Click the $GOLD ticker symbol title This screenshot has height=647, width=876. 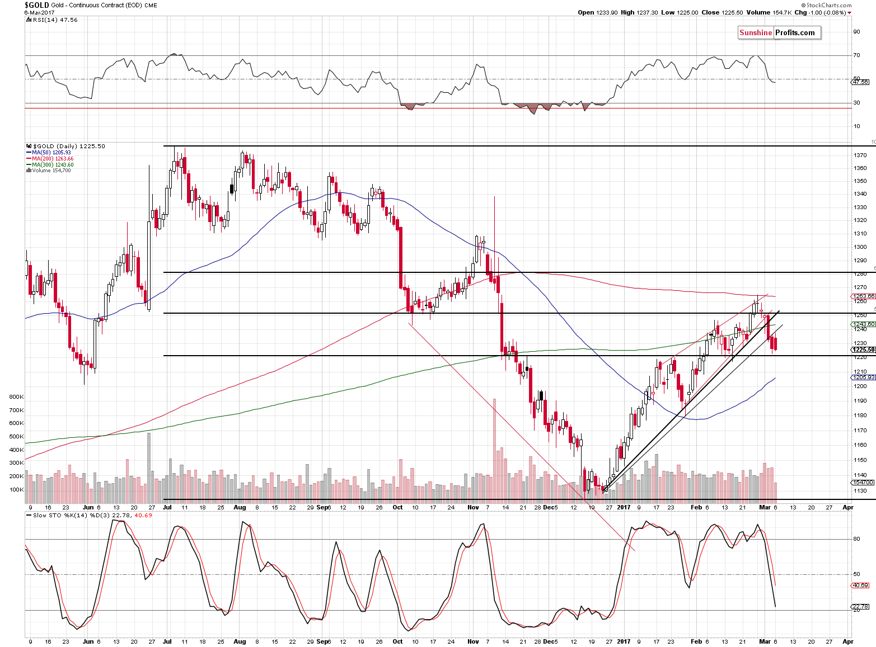click(x=36, y=5)
